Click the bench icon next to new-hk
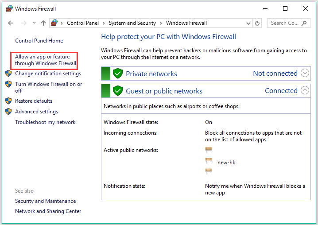Viewport: 318px width, 225px height. (x=209, y=161)
